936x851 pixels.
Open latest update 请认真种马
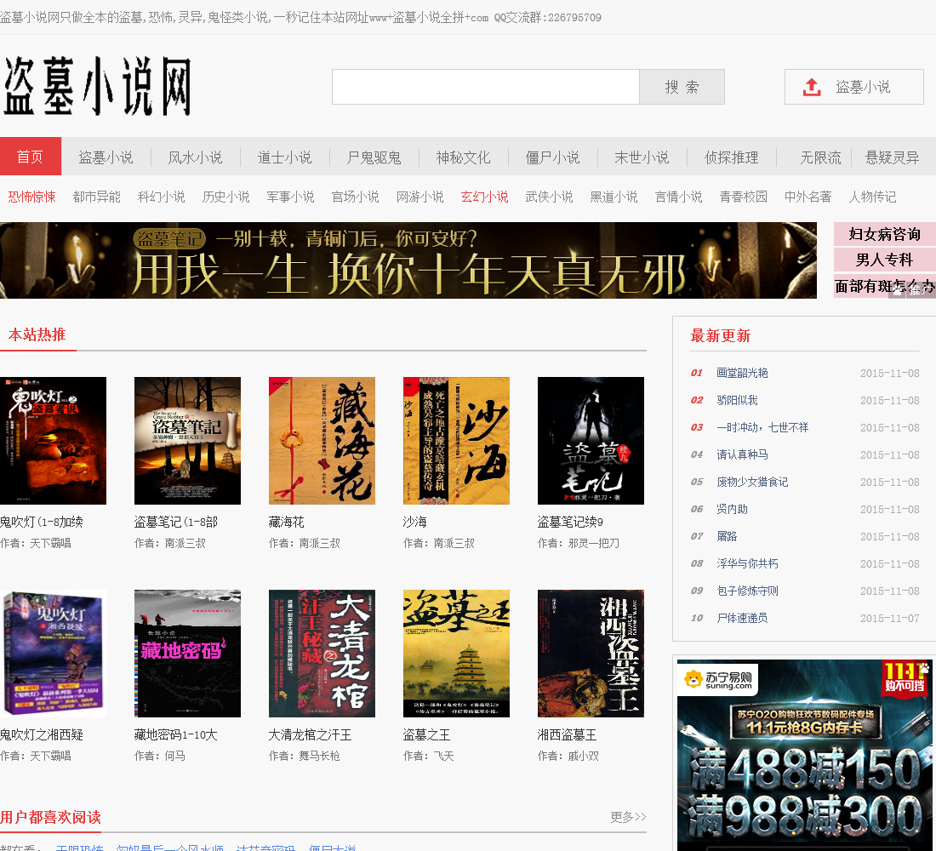(742, 454)
